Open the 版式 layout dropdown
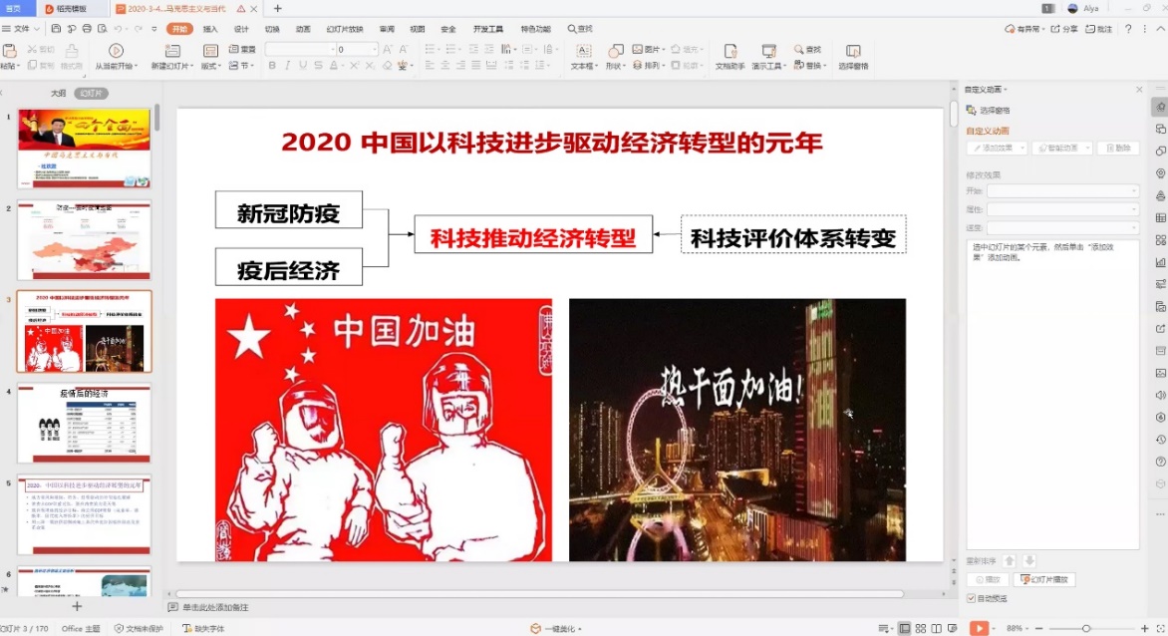This screenshot has height=636, width=1168. (x=210, y=66)
